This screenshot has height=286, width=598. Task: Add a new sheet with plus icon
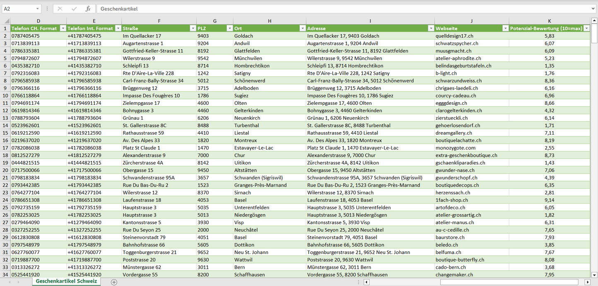(114, 282)
